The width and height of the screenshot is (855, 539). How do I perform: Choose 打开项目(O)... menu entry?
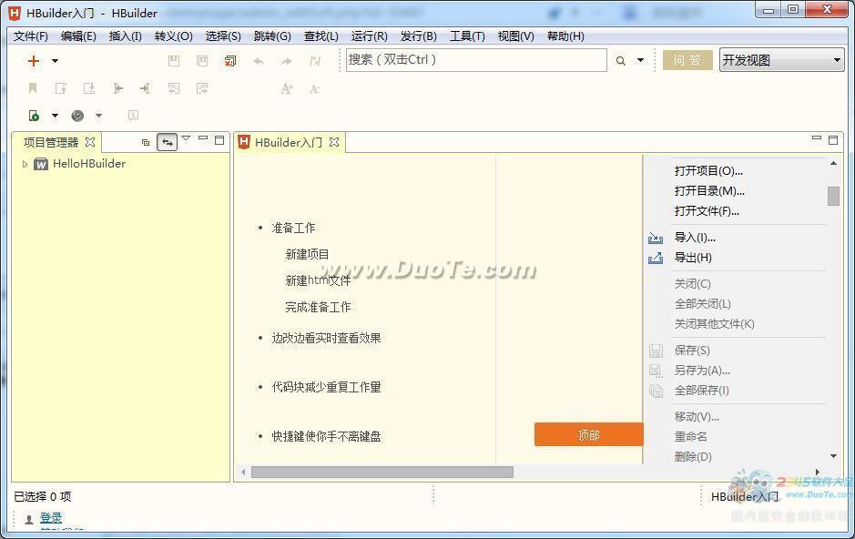pyautogui.click(x=708, y=170)
